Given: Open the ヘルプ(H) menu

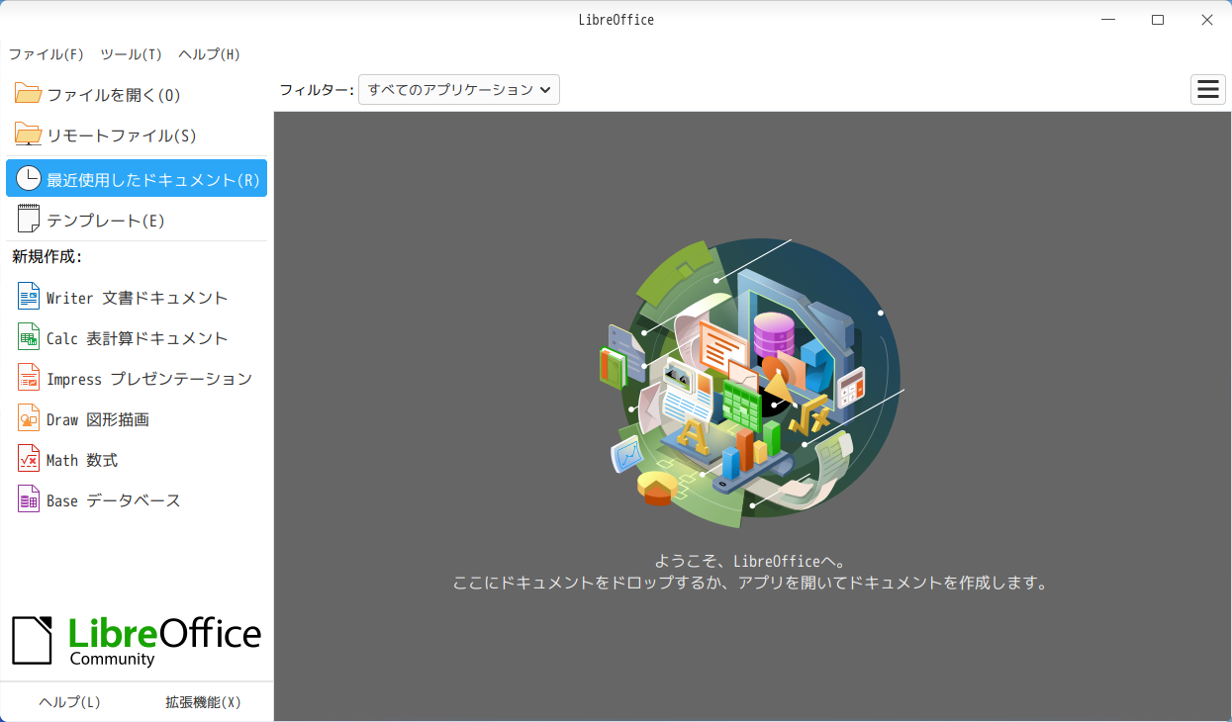Looking at the screenshot, I should (209, 54).
